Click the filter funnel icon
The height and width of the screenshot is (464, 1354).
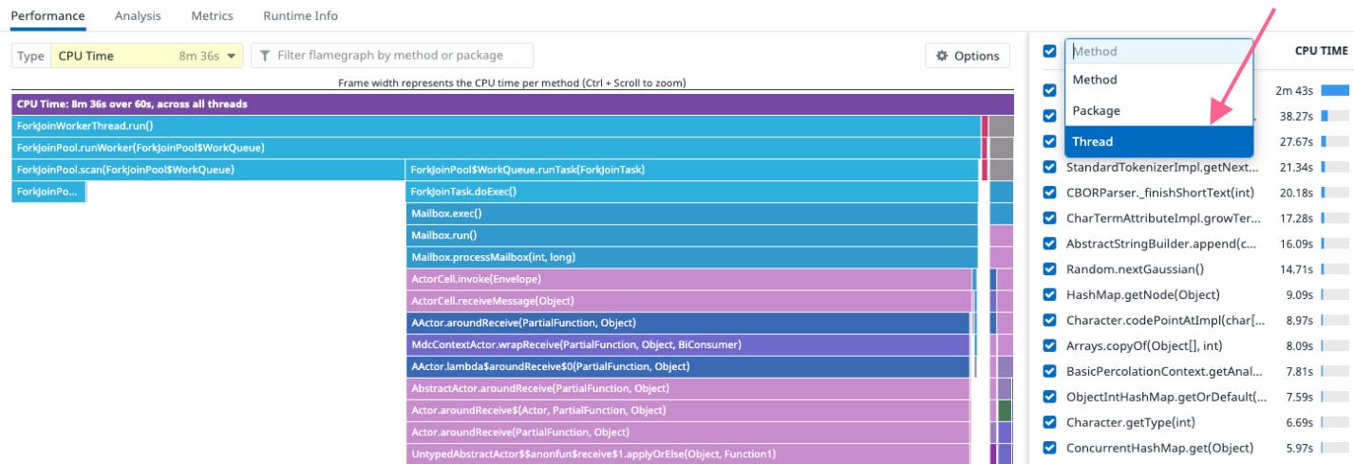tap(265, 56)
